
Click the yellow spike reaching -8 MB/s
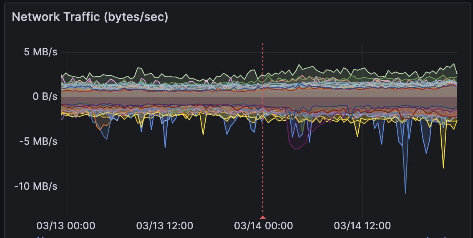coord(443,167)
